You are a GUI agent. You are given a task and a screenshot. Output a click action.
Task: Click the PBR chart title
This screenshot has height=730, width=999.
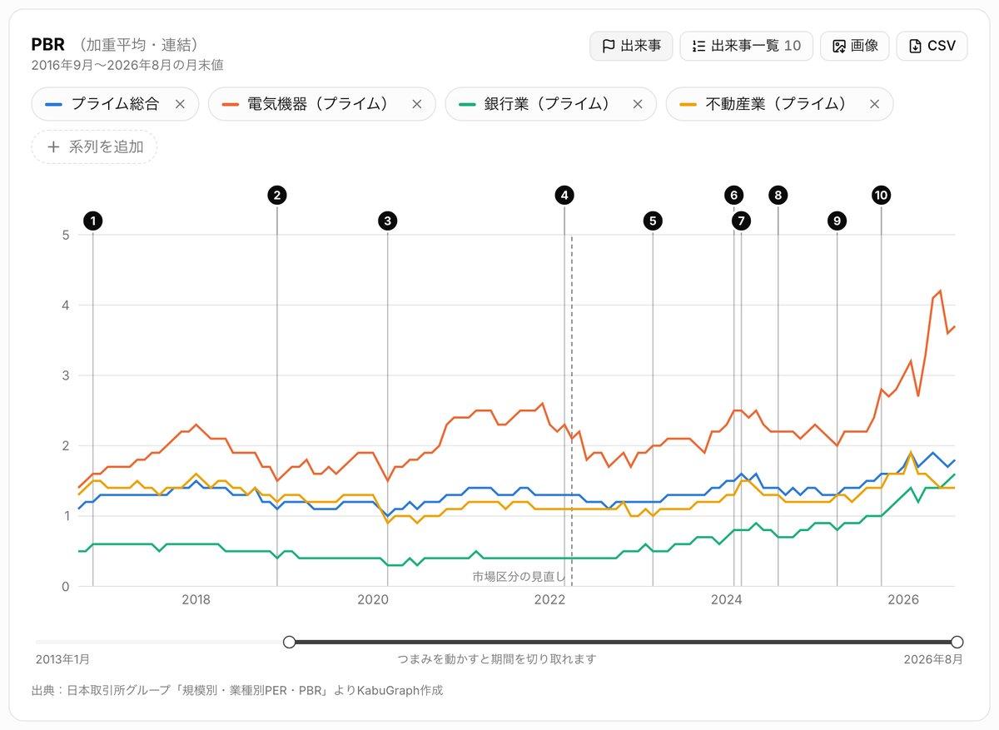pos(47,44)
